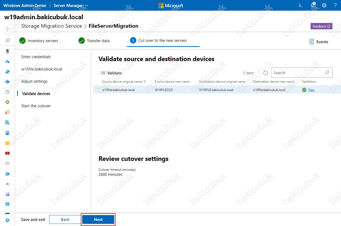The width and height of the screenshot is (341, 226).
Task: Click the Microsoft logo in header
Action: tap(170, 5)
